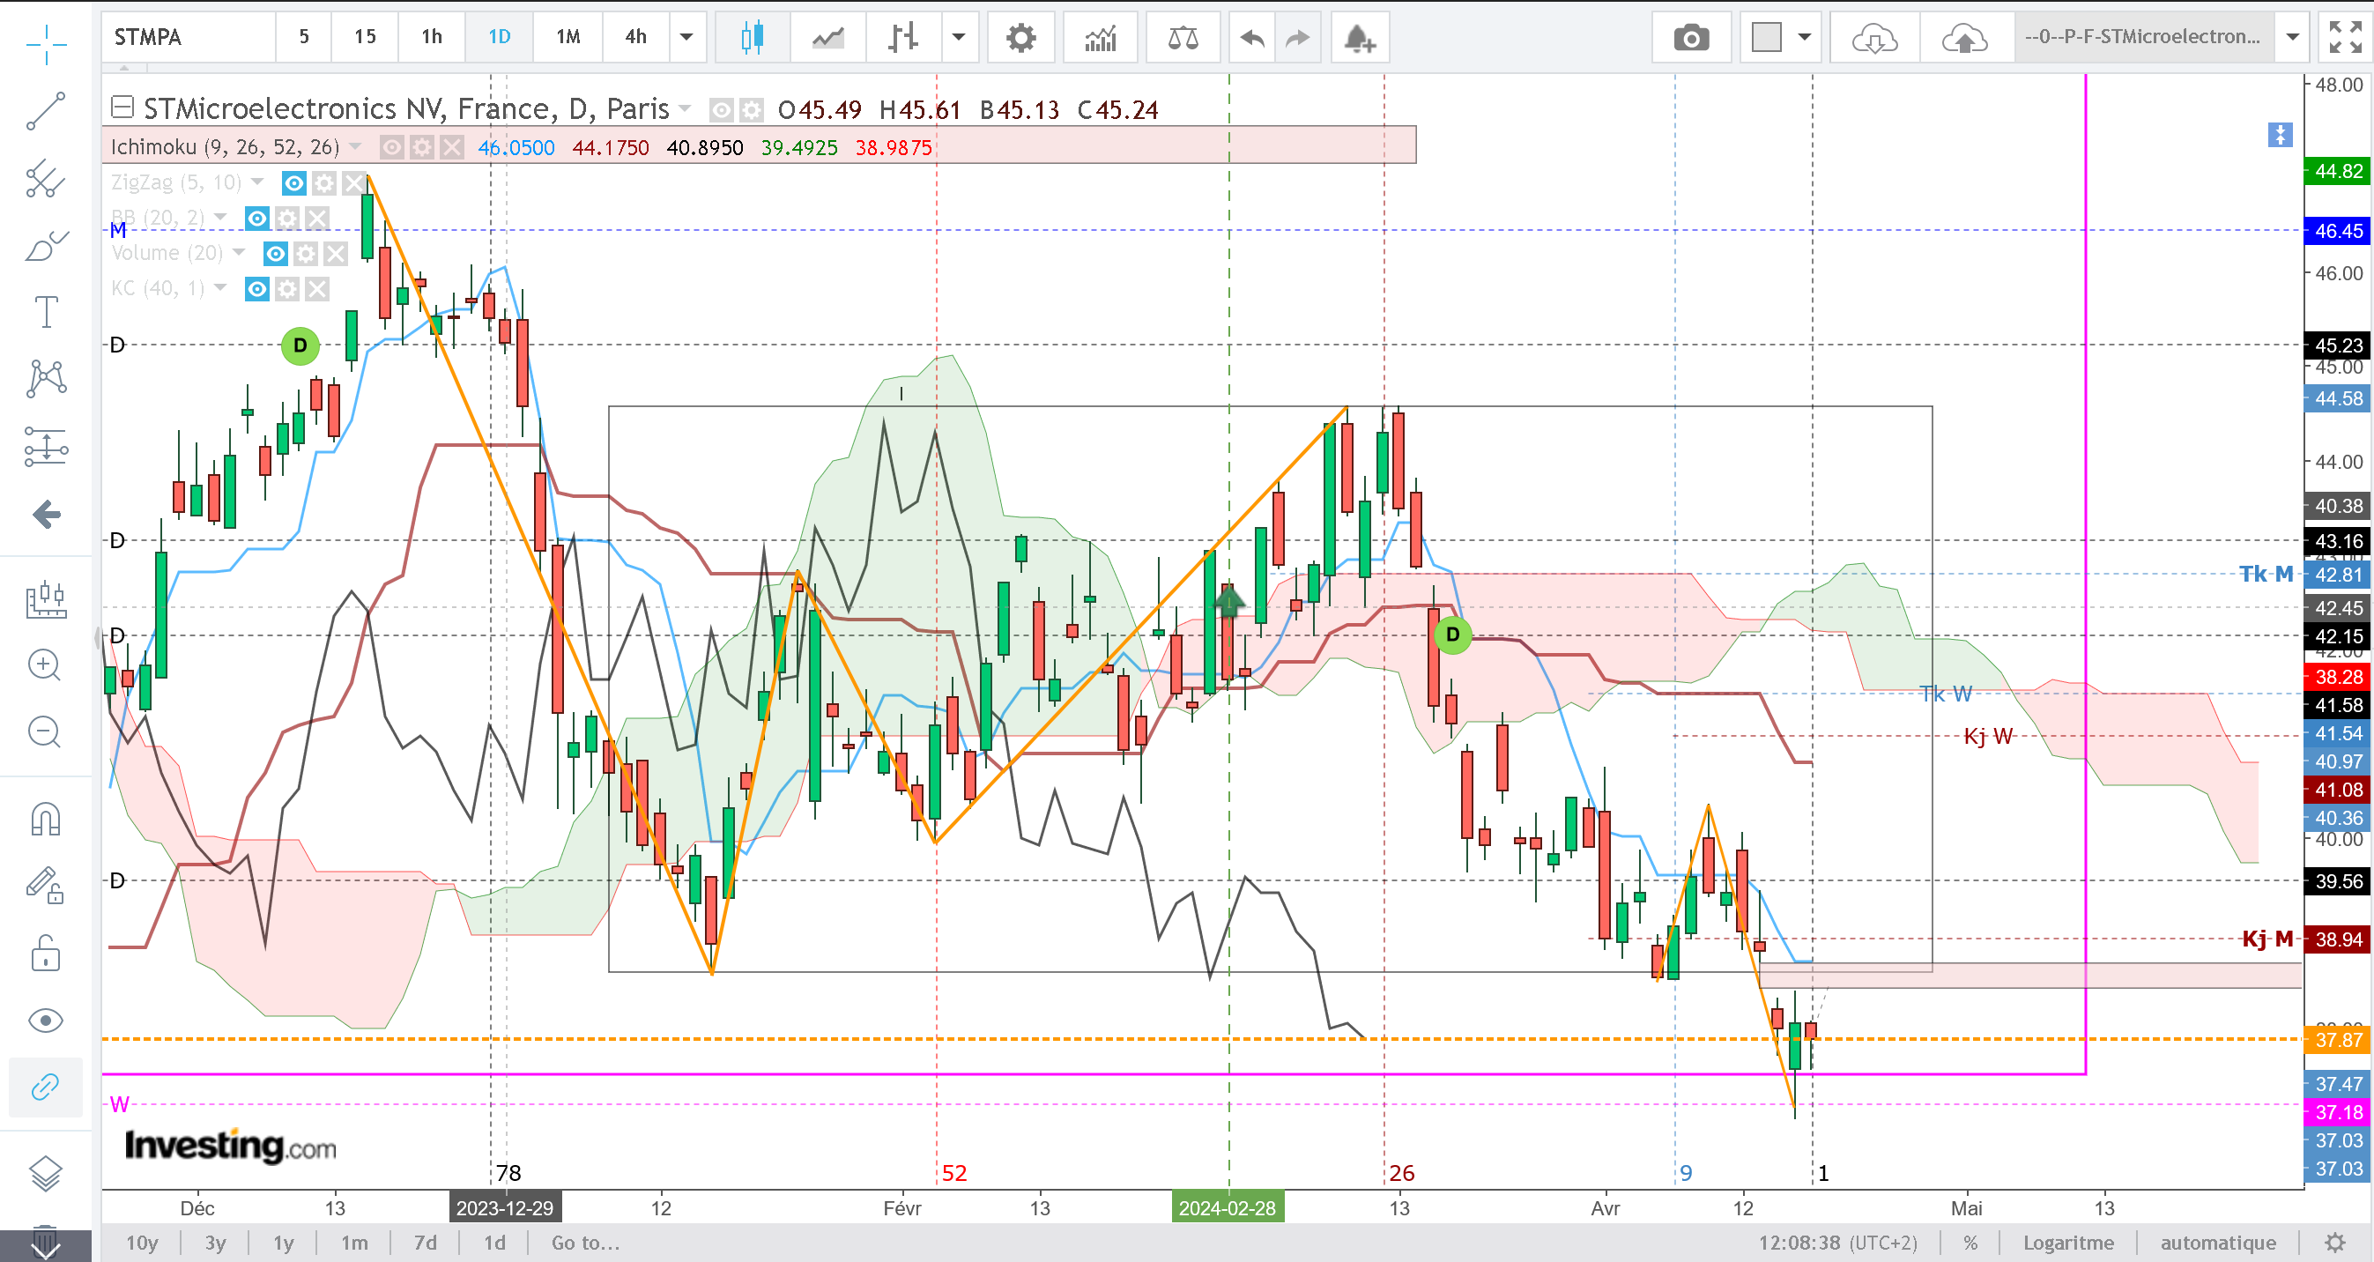
Task: Toggle ZigZag indicator visibility
Action: coord(294,182)
